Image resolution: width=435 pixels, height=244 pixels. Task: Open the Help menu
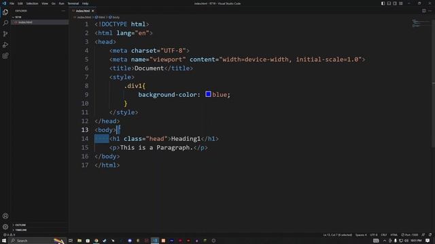[x=85, y=3]
